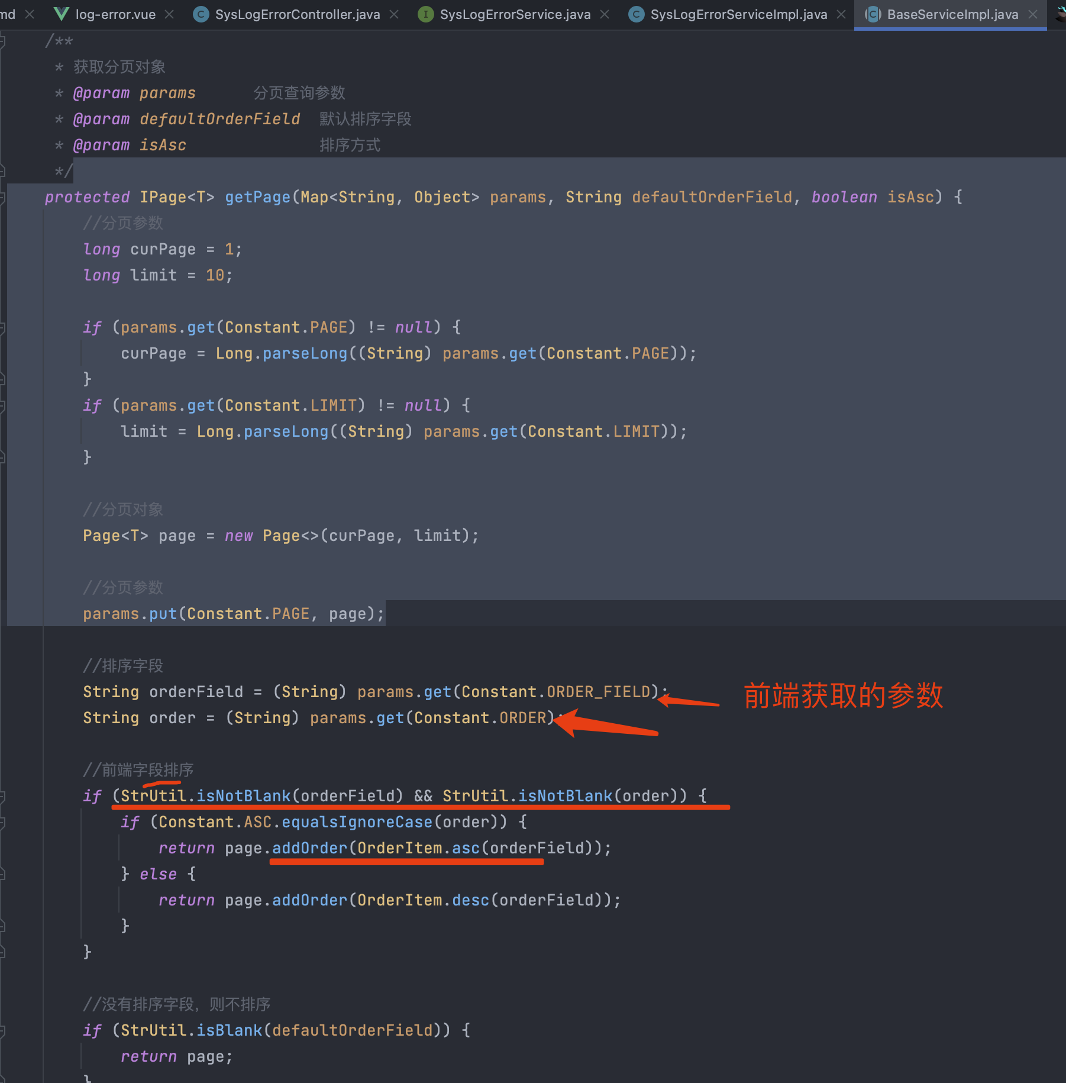Image resolution: width=1066 pixels, height=1083 pixels.
Task: Collapse the Constant.LIMIT if-block fold marker
Action: pyautogui.click(x=2, y=405)
